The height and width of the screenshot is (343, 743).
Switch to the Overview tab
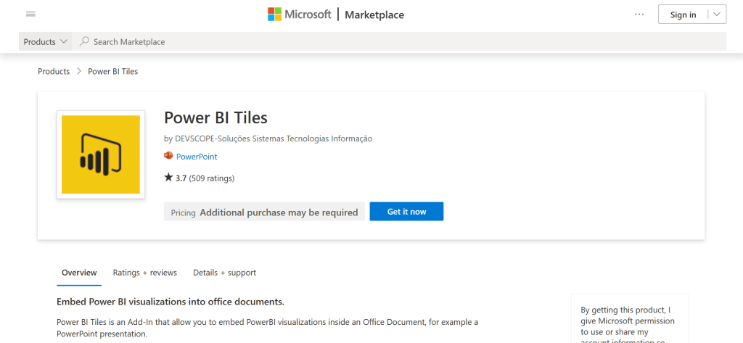pos(79,273)
